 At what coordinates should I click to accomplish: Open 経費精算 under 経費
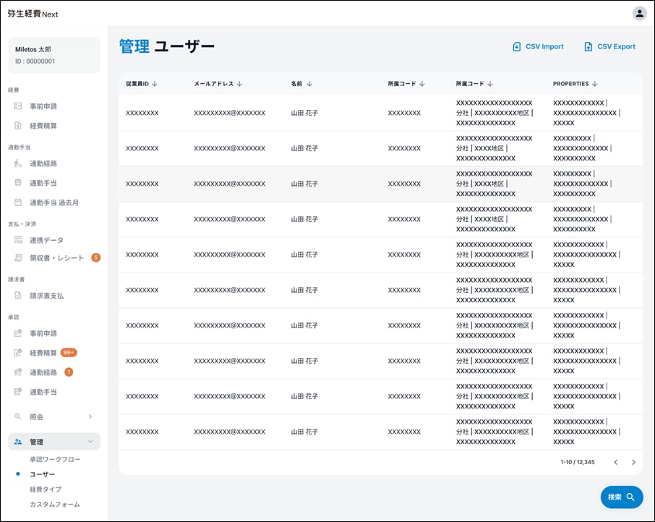pyautogui.click(x=43, y=125)
